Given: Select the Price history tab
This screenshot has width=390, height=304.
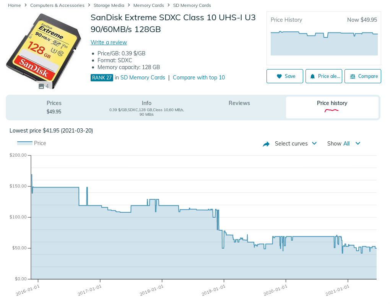Looking at the screenshot, I should coord(332,107).
